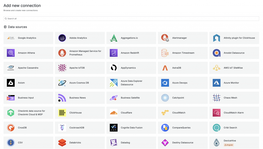
Task: Click the 'Cribl Search' label text
Action: (230, 128)
